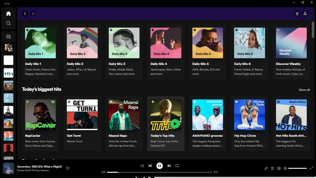The height and width of the screenshot is (178, 316).
Task: Mute volume with speaker icon
Action: (285, 168)
